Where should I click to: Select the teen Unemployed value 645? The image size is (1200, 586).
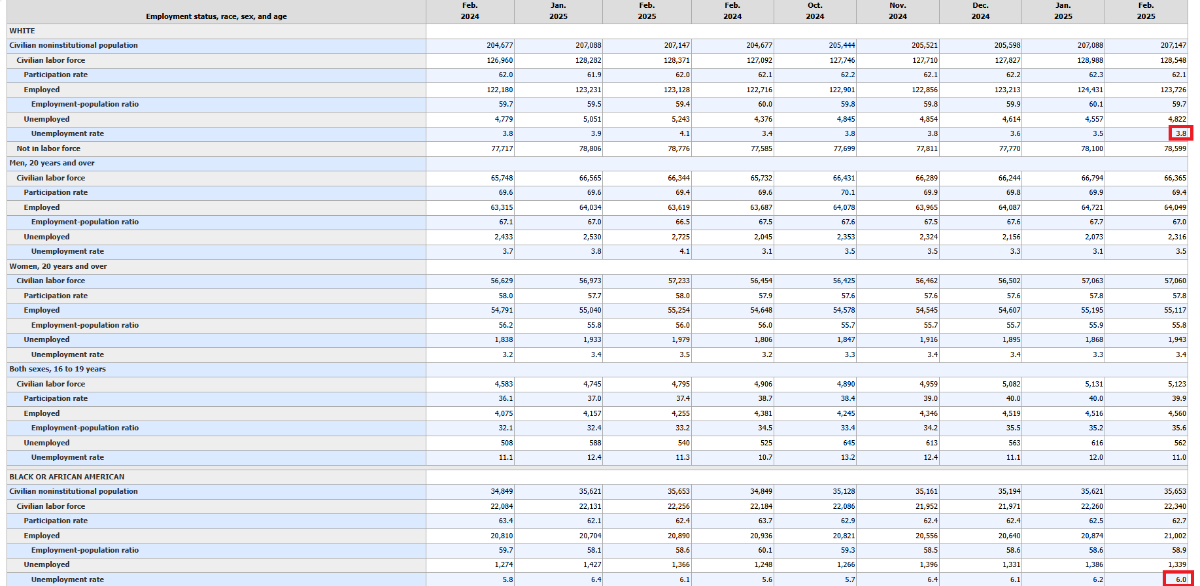[848, 443]
